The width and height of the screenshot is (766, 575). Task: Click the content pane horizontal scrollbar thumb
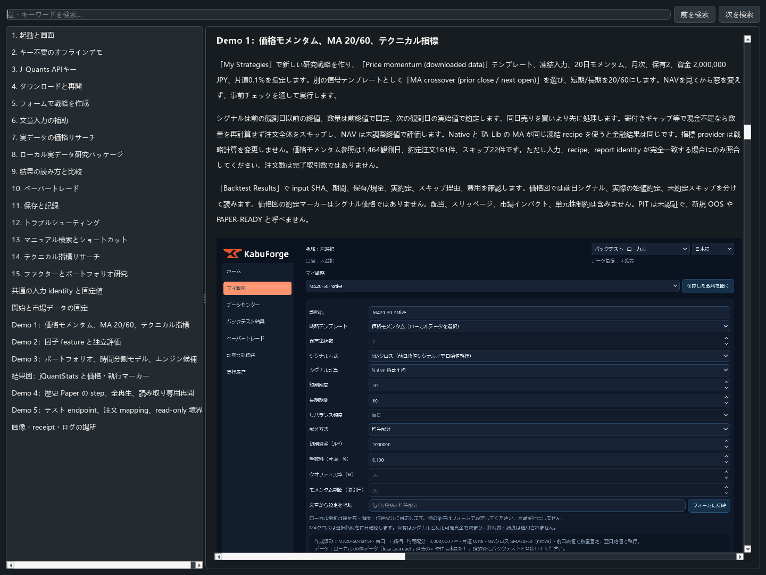click(313, 556)
